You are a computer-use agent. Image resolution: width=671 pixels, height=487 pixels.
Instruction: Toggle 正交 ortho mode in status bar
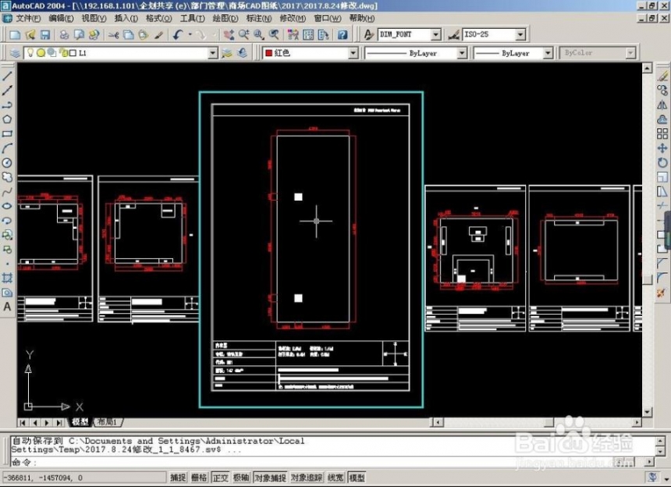coord(220,478)
